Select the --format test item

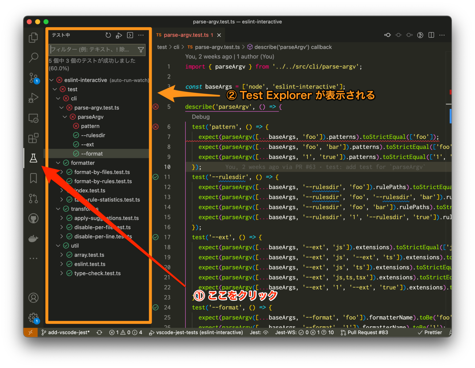tap(92, 153)
